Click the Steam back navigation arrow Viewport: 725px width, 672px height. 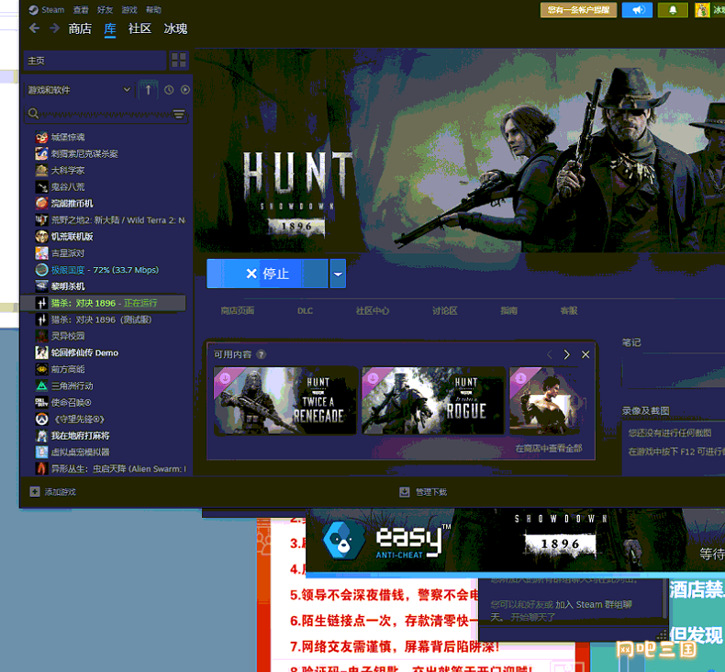tap(34, 28)
